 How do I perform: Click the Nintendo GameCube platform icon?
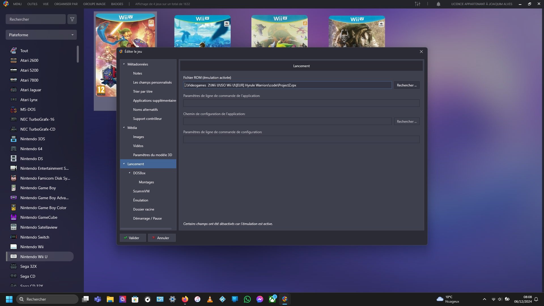pyautogui.click(x=14, y=217)
